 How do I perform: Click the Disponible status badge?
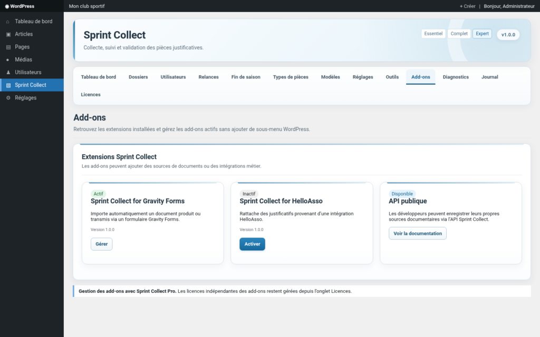[402, 194]
